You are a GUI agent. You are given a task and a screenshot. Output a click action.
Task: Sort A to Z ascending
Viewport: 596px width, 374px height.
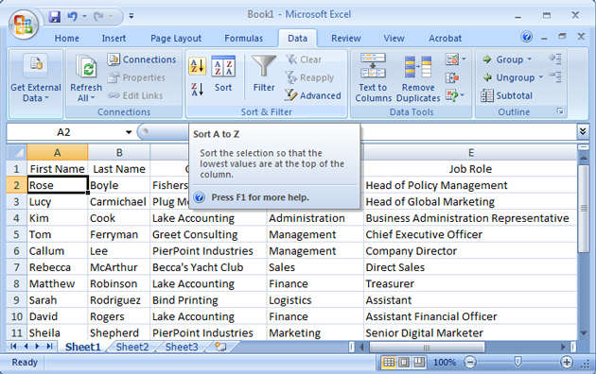[x=198, y=66]
